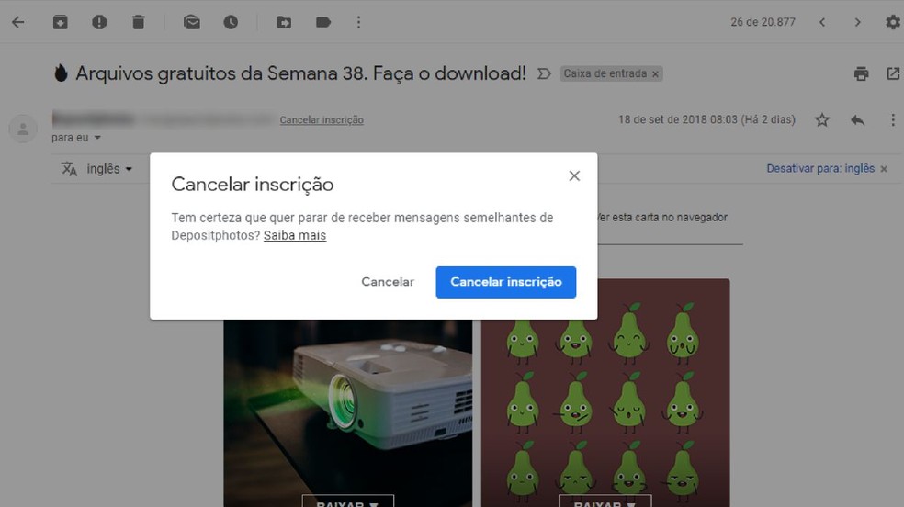The image size is (904, 507).
Task: Click the email subject line text
Action: coord(301,73)
